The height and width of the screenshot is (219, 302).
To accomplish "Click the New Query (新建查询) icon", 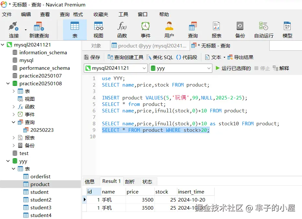I will (39, 30).
